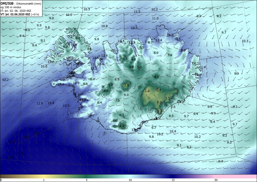Image resolution: width=257 pixels, height=182 pixels.
Task: Click the map value '10.6'
Action: [x=44, y=66]
